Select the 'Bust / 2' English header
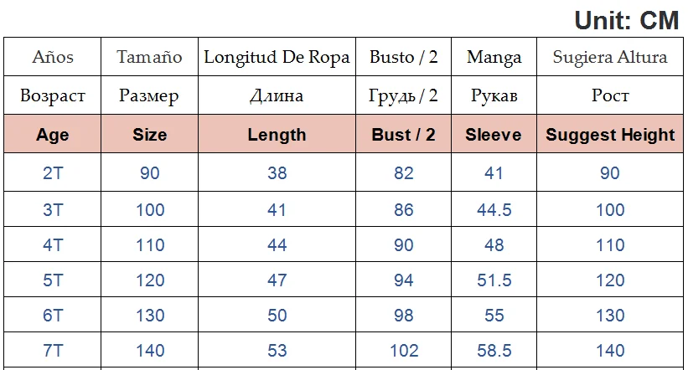This screenshot has height=370, width=688. pos(404,135)
